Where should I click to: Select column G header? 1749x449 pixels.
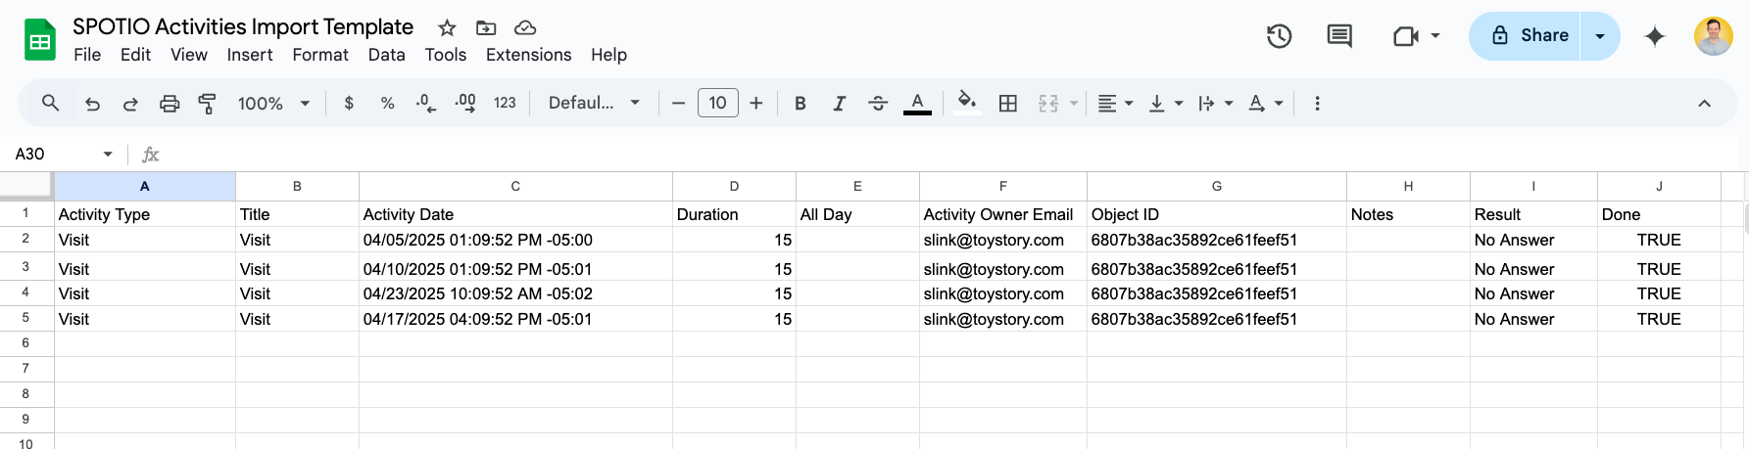[x=1217, y=186]
